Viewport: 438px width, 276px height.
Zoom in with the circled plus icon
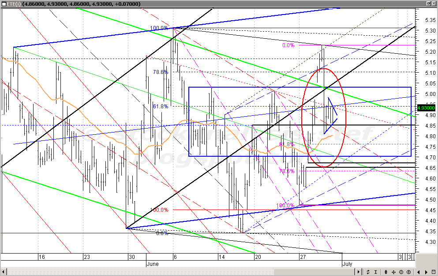pos(409,272)
